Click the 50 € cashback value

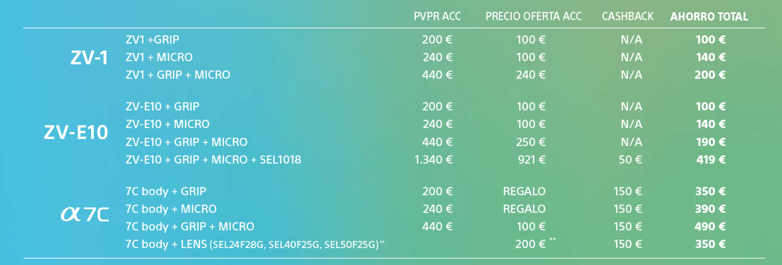(x=630, y=159)
